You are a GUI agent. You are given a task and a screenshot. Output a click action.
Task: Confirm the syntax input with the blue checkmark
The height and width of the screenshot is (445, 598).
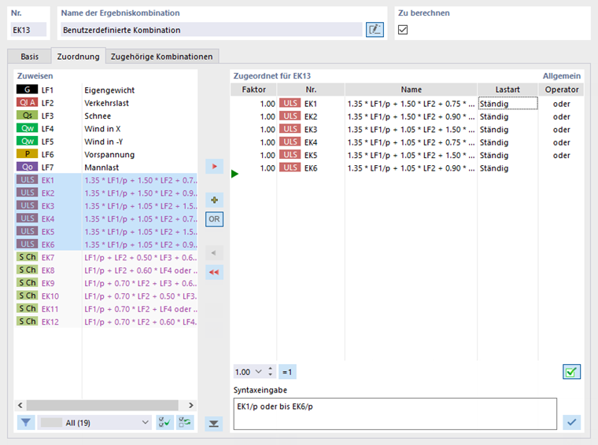coord(571,422)
